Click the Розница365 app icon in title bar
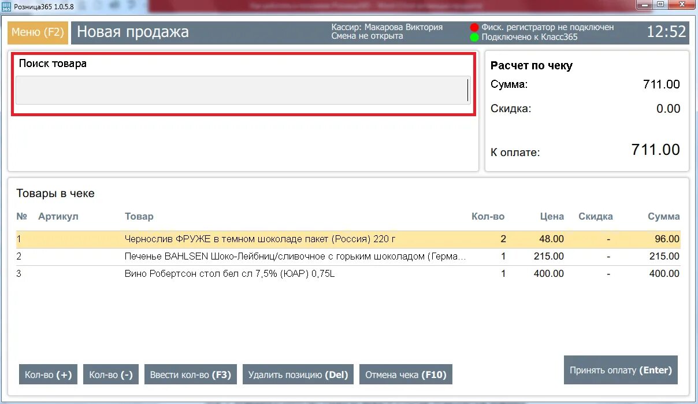 click(x=6, y=6)
